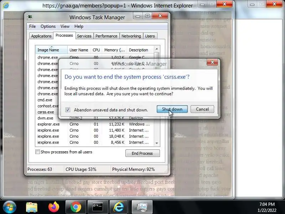Viewport: 285px width, 214px height.
Task: Launch Firefox from the taskbar
Action: [54, 207]
